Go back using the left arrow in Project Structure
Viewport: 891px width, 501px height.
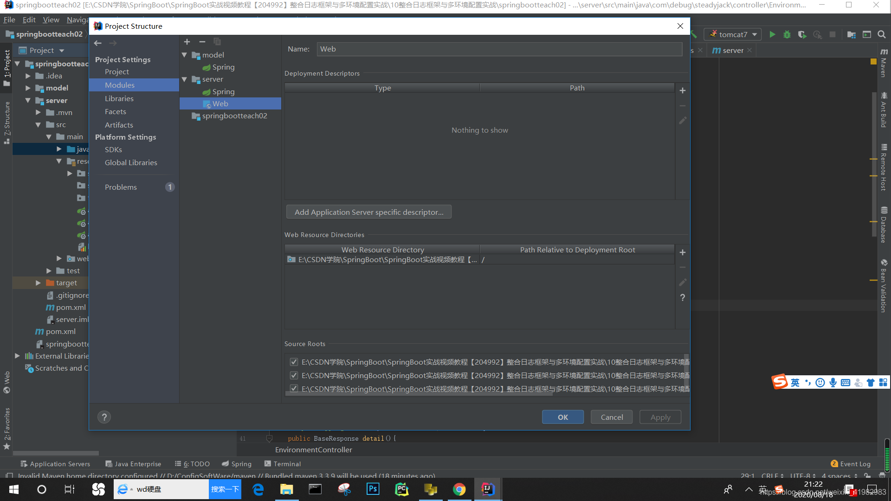(97, 43)
